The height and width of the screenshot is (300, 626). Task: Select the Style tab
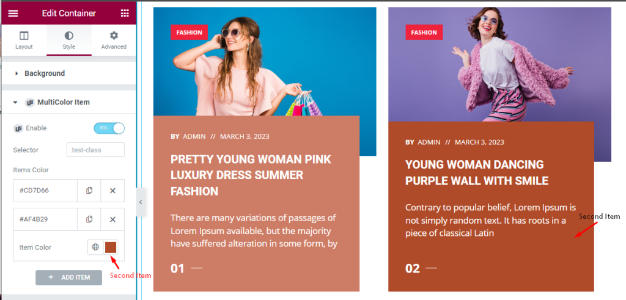[68, 40]
